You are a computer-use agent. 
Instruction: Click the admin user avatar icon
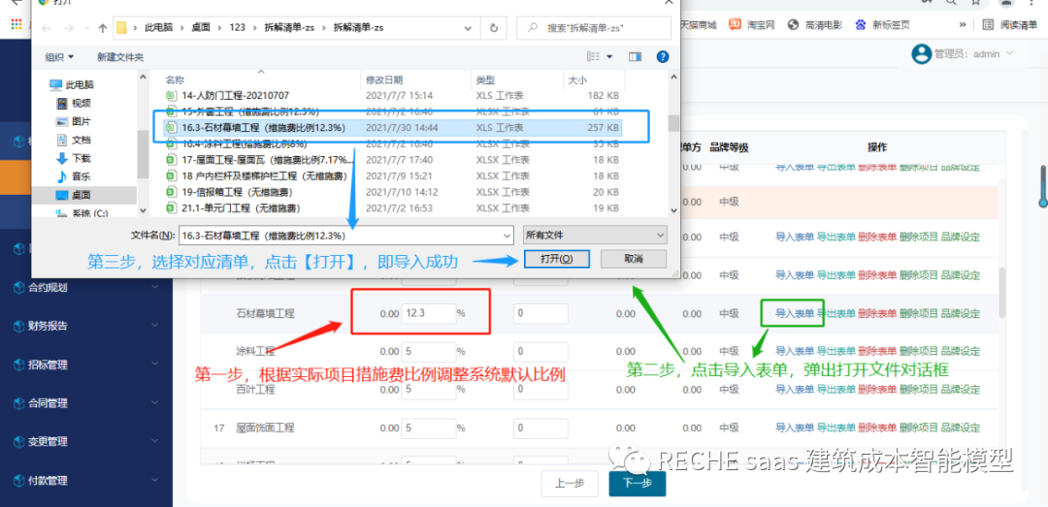(921, 54)
